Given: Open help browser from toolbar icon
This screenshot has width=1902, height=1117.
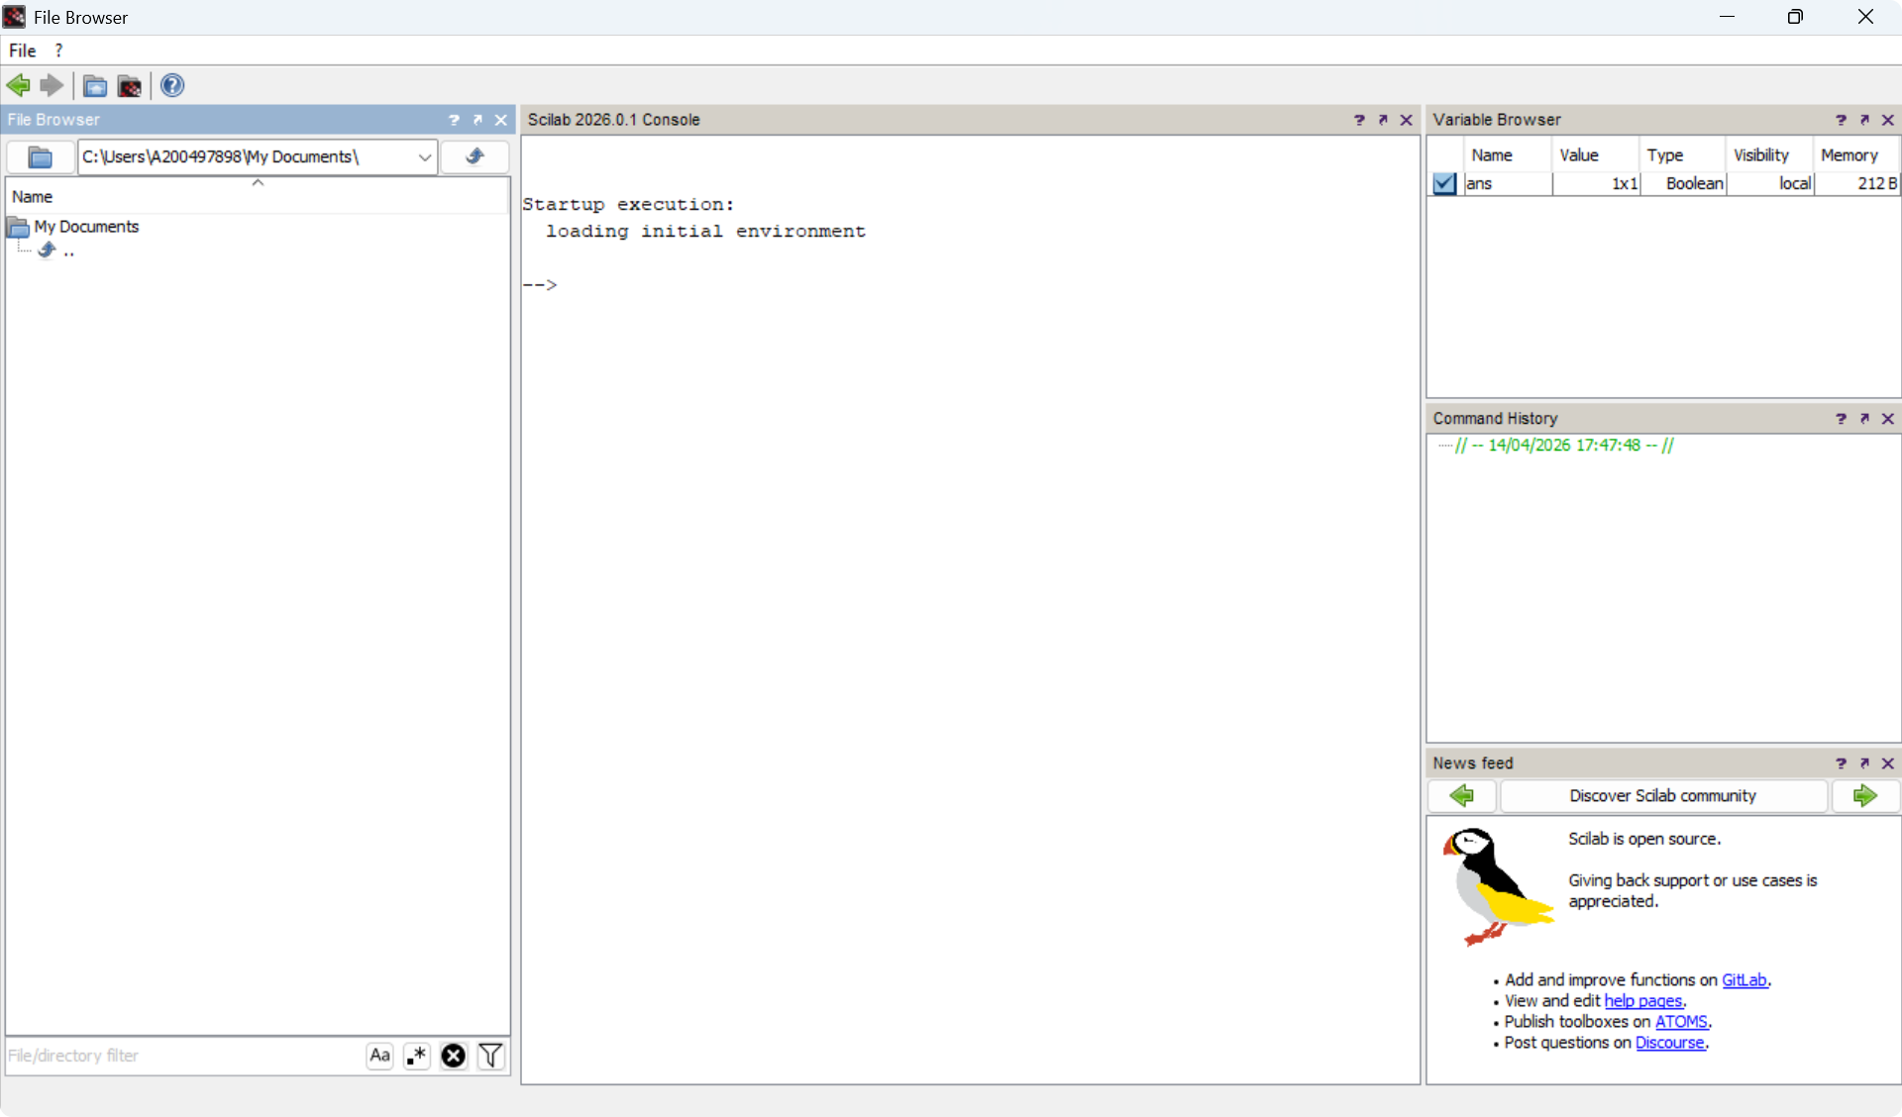Looking at the screenshot, I should click(171, 85).
